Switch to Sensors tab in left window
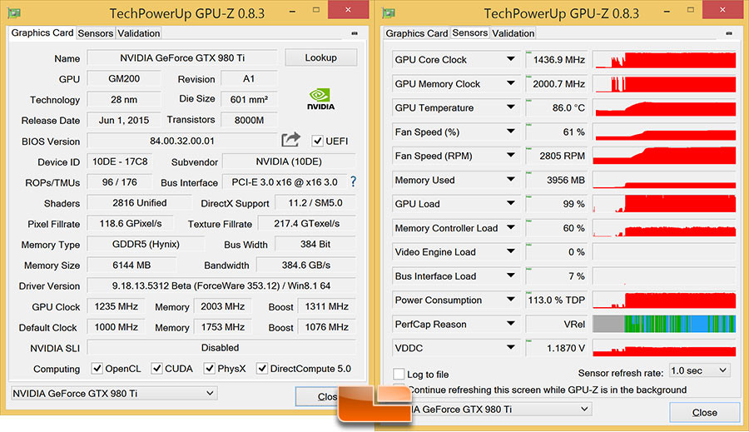The width and height of the screenshot is (749, 432). point(96,33)
